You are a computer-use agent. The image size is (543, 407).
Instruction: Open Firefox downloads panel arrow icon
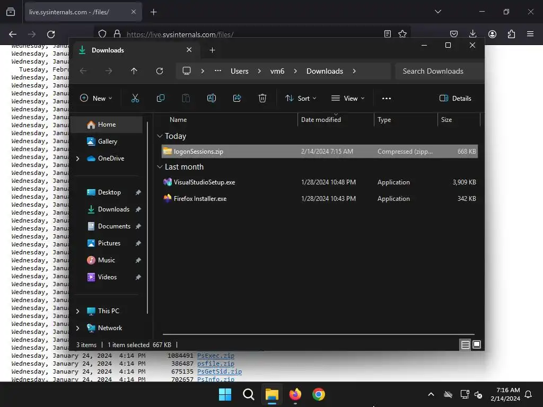[x=472, y=34]
